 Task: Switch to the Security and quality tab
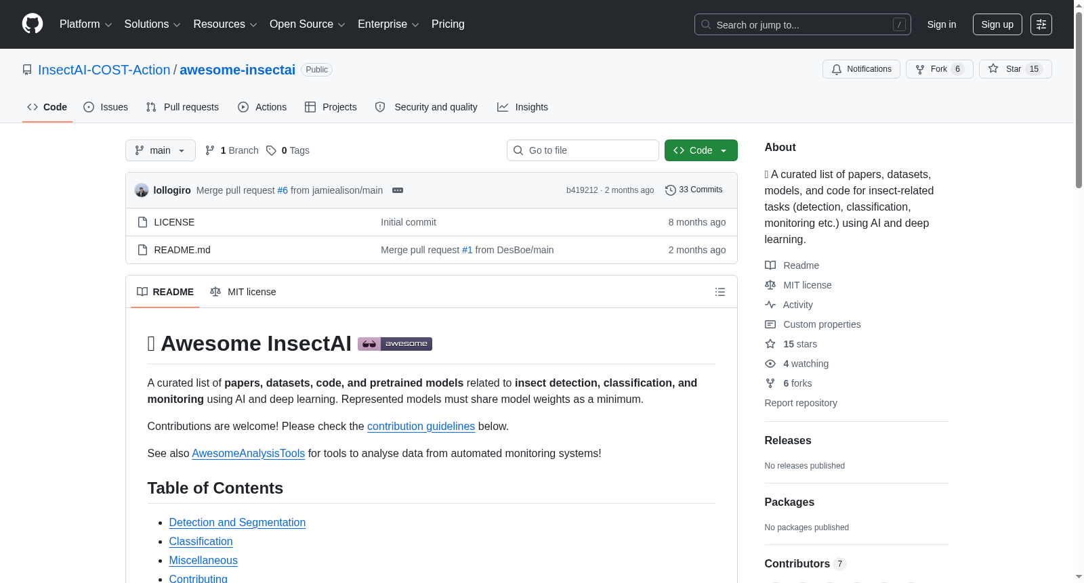click(x=426, y=107)
